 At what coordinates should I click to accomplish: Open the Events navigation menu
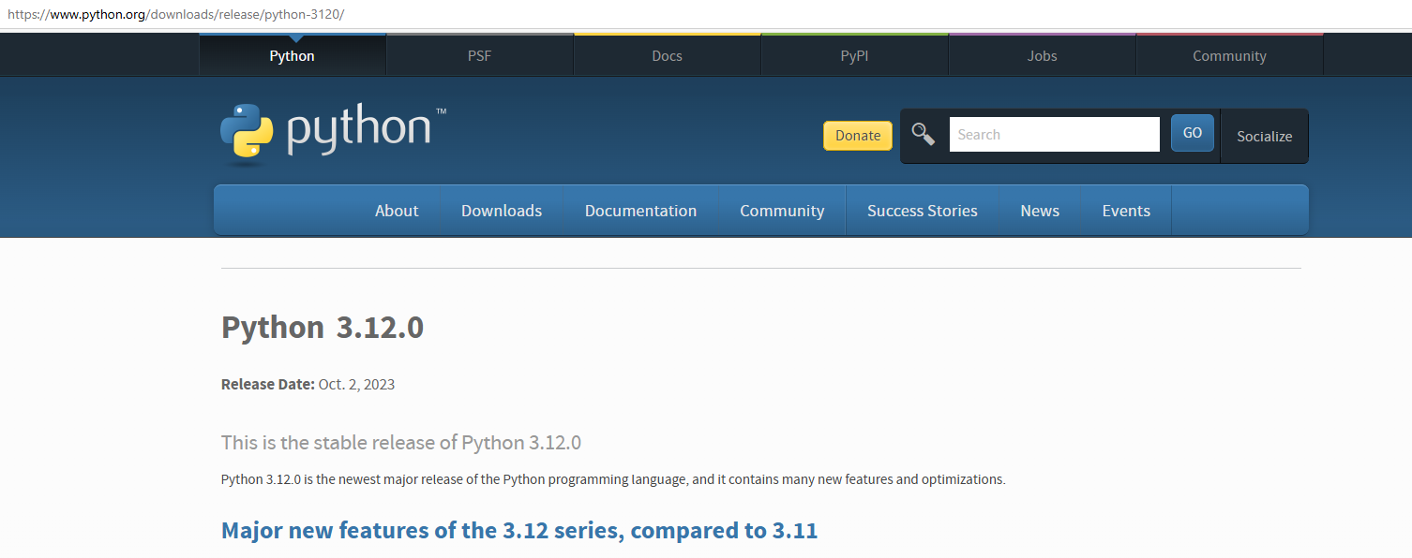pos(1126,211)
